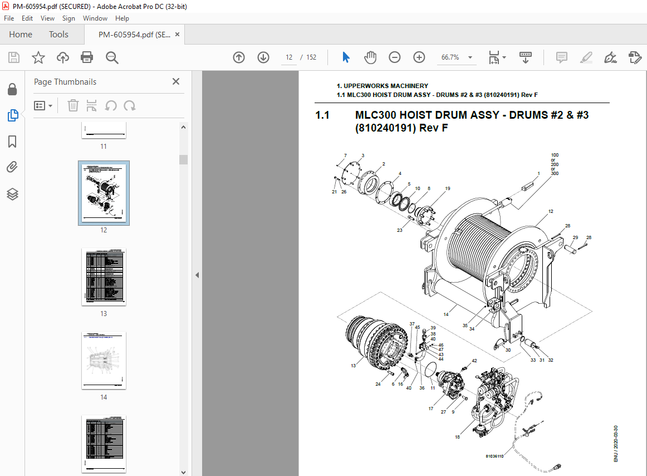Go to next page arrow

[x=263, y=57]
